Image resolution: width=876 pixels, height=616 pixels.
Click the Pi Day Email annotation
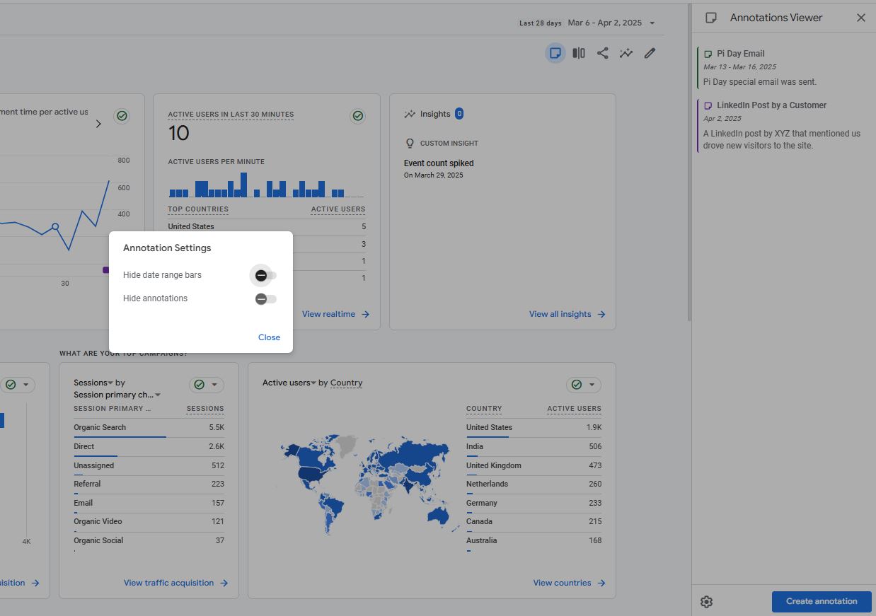click(x=740, y=54)
